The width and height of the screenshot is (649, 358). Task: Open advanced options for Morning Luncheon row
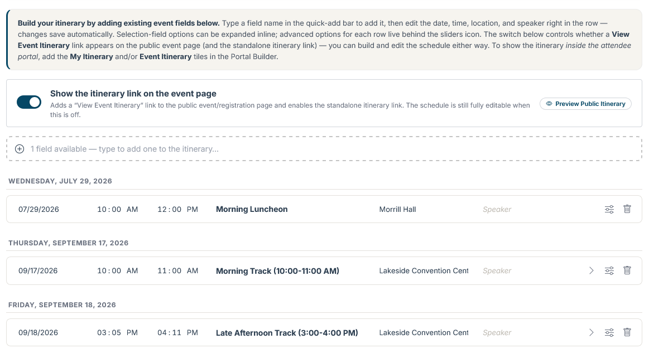tap(609, 209)
